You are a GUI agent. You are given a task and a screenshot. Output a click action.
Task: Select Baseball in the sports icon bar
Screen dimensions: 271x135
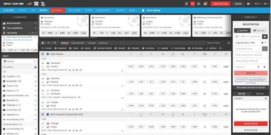point(120,48)
